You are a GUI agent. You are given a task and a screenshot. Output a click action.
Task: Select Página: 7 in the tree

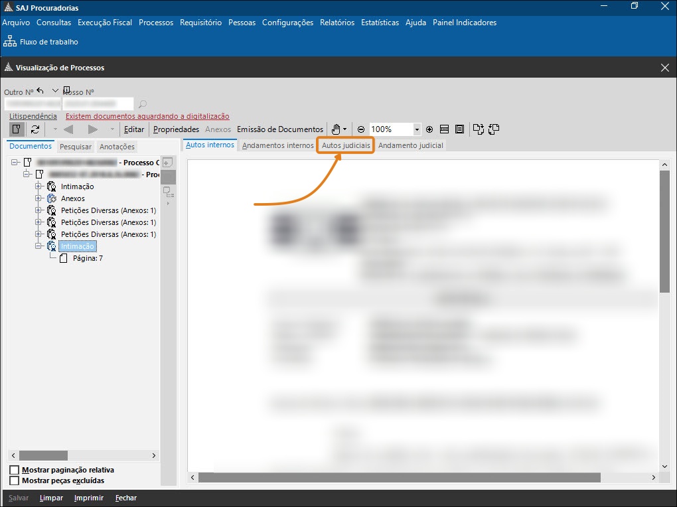(88, 258)
